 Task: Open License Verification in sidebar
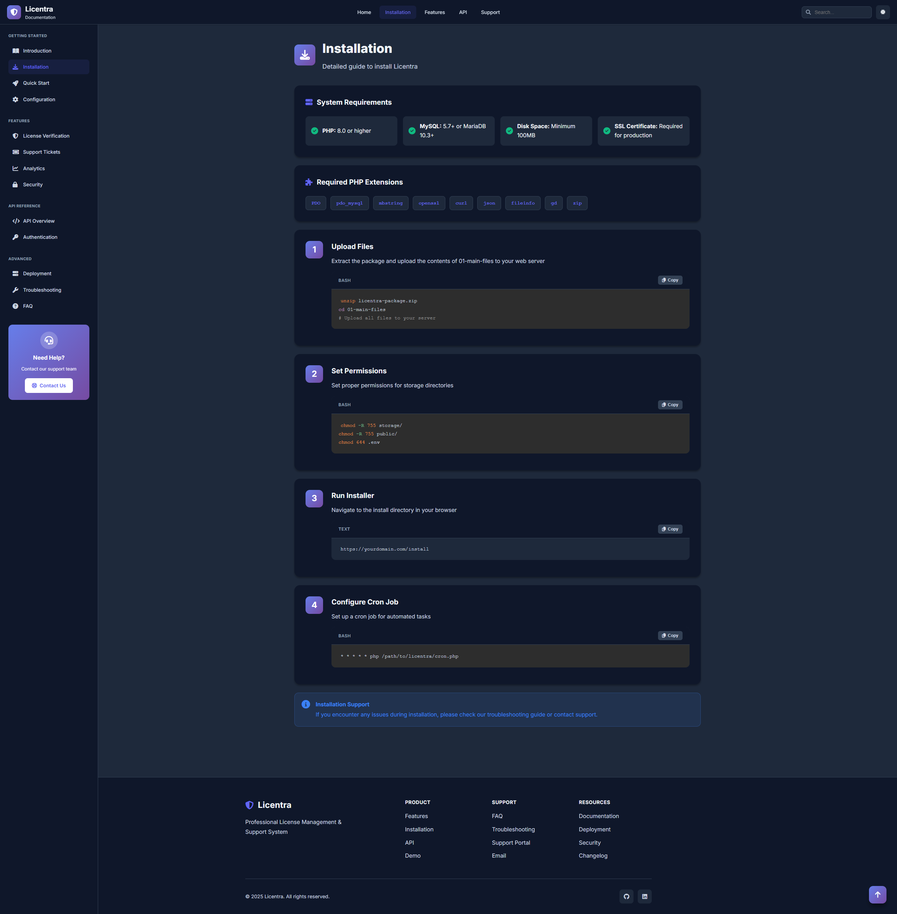point(46,136)
